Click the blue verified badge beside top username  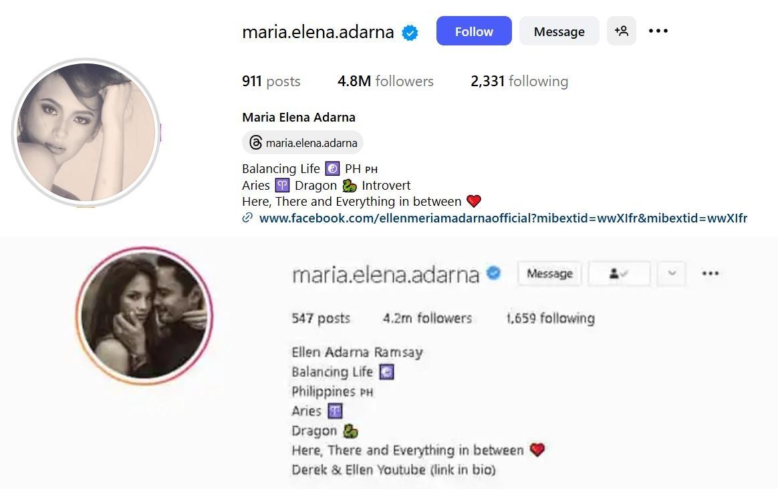pyautogui.click(x=410, y=33)
